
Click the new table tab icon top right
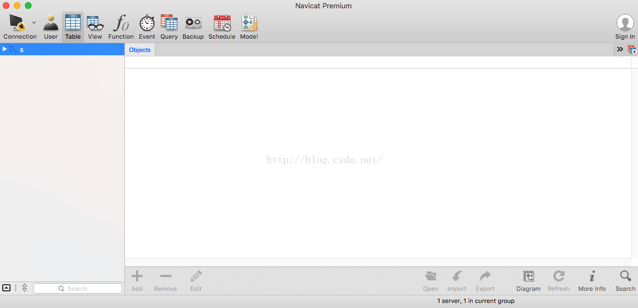631,50
